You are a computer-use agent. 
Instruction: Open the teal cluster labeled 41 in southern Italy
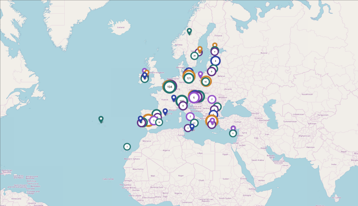click(x=194, y=123)
